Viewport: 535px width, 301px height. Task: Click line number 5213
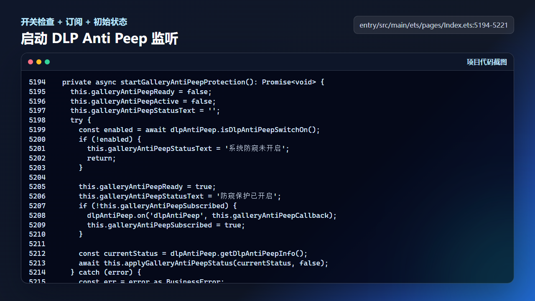coord(37,263)
